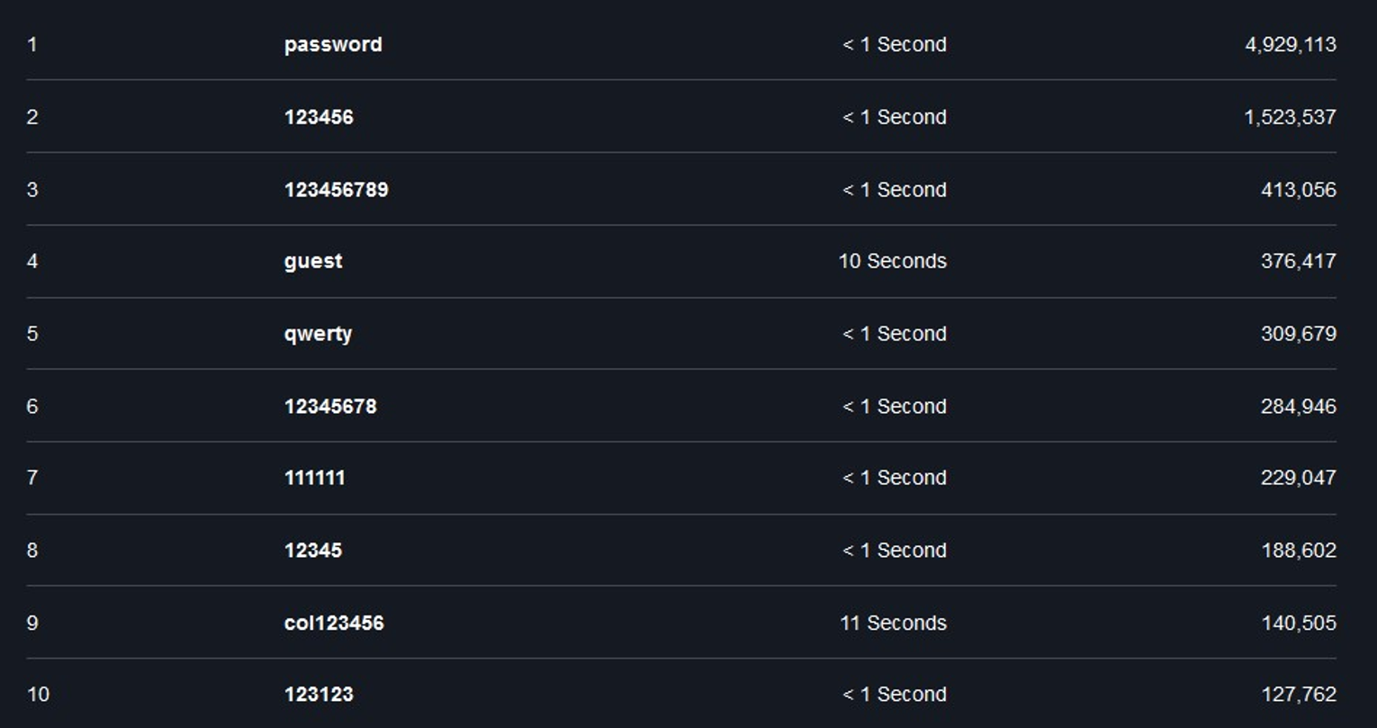Click the qwerty password text

point(318,335)
